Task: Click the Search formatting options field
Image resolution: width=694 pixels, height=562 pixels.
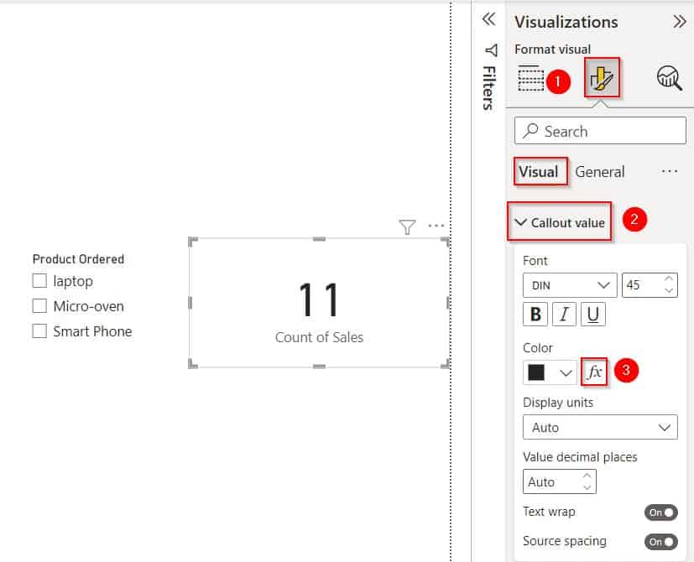Action: click(x=600, y=131)
